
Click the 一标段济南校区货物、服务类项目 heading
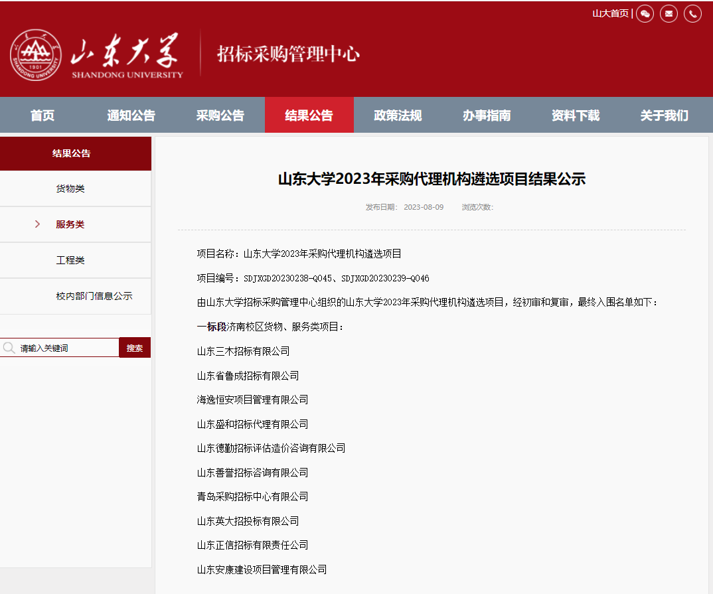270,327
